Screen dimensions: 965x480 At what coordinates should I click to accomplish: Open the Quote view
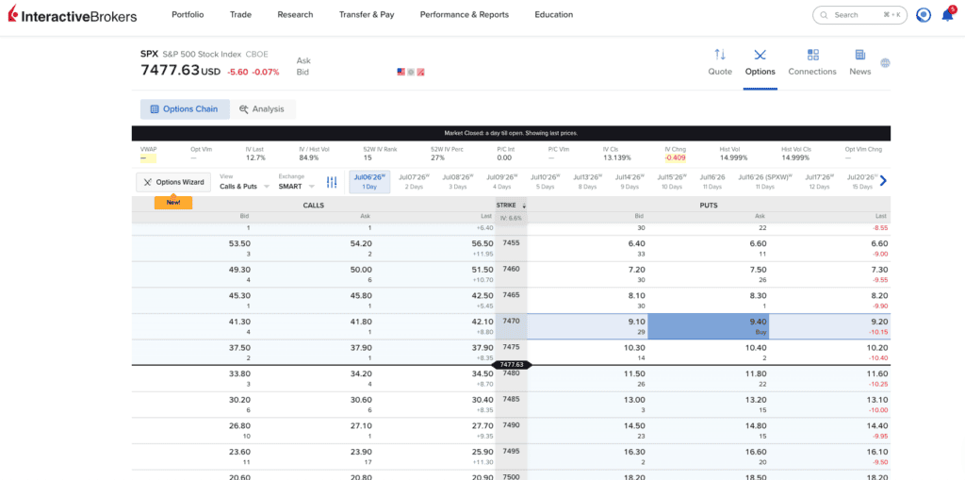pos(720,62)
